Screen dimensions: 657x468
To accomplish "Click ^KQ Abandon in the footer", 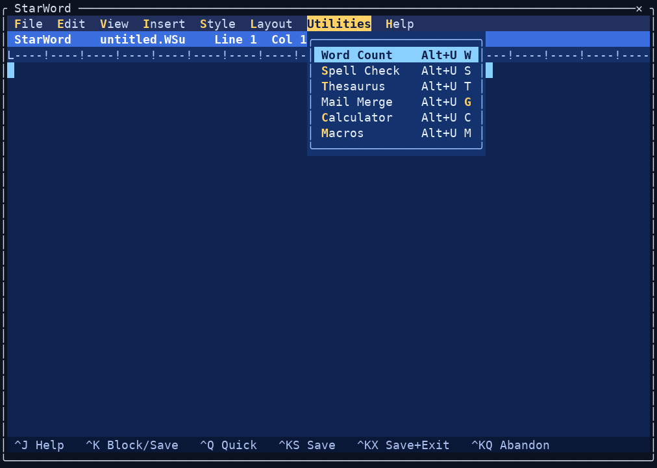I will [x=510, y=445].
